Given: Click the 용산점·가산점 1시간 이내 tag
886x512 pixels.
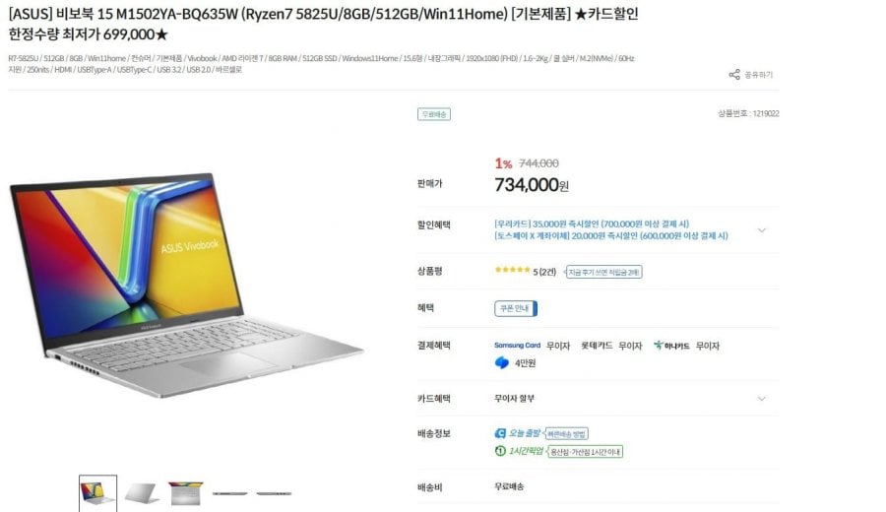Looking at the screenshot, I should click(586, 452).
